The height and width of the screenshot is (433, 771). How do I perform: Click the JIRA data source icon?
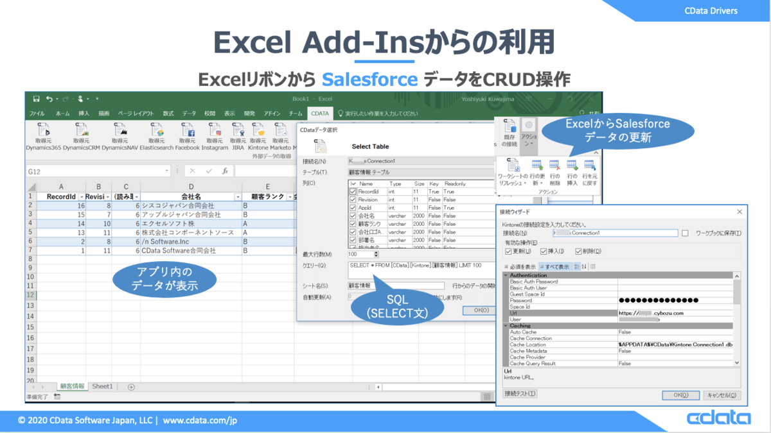[238, 128]
